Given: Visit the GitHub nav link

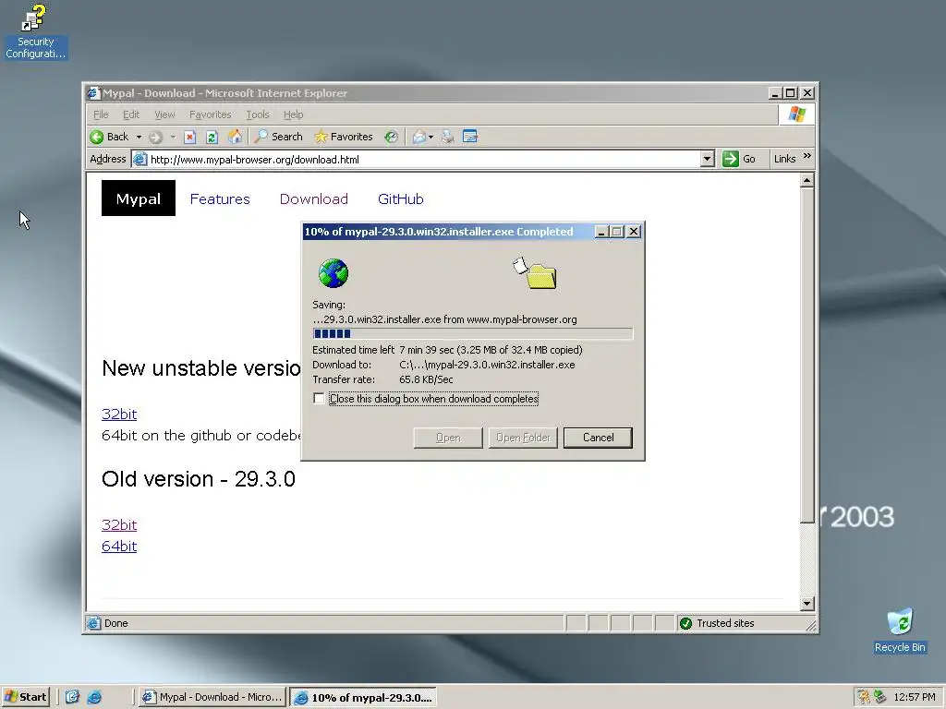Looking at the screenshot, I should [x=401, y=199].
